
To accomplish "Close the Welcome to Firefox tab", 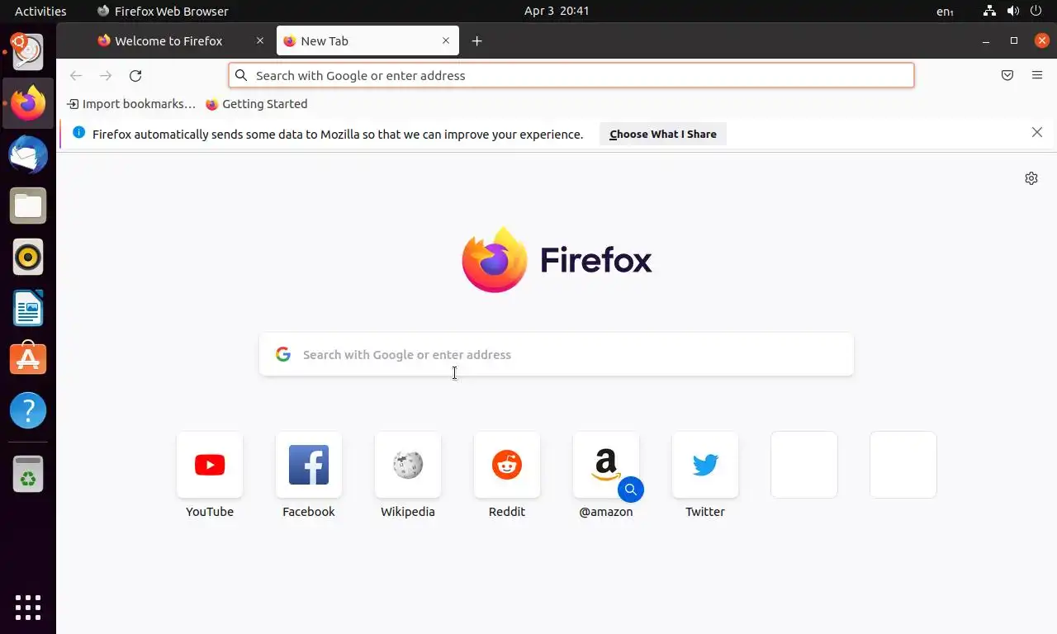I will [260, 40].
